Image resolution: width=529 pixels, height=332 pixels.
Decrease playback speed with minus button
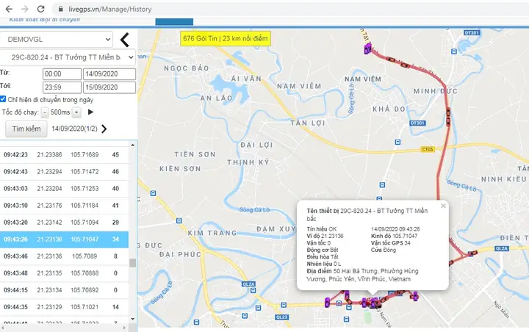(x=45, y=112)
